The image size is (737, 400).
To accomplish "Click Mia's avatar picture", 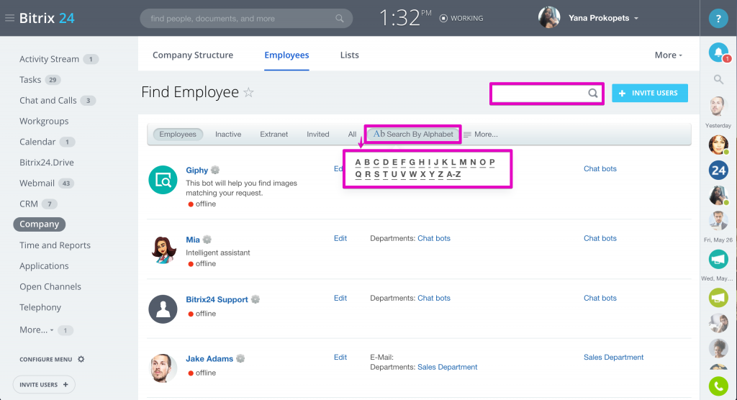I will [163, 250].
